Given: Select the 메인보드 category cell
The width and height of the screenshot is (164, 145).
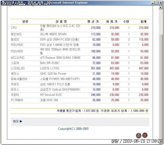Looking at the screenshot, I should [16, 34].
